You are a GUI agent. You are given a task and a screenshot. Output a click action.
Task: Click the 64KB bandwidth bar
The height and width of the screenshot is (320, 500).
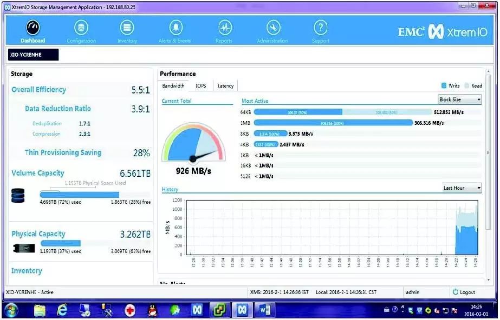coord(343,112)
